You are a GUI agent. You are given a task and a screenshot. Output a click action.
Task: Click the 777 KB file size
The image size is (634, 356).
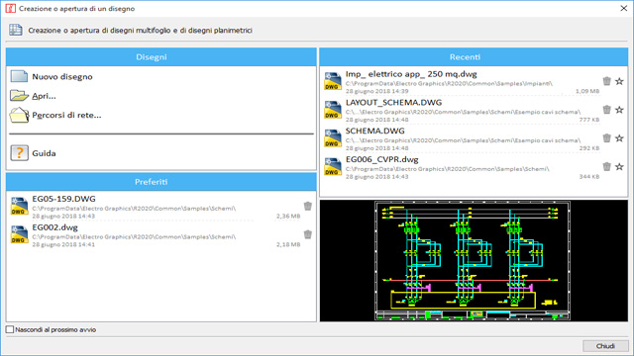[589, 120]
